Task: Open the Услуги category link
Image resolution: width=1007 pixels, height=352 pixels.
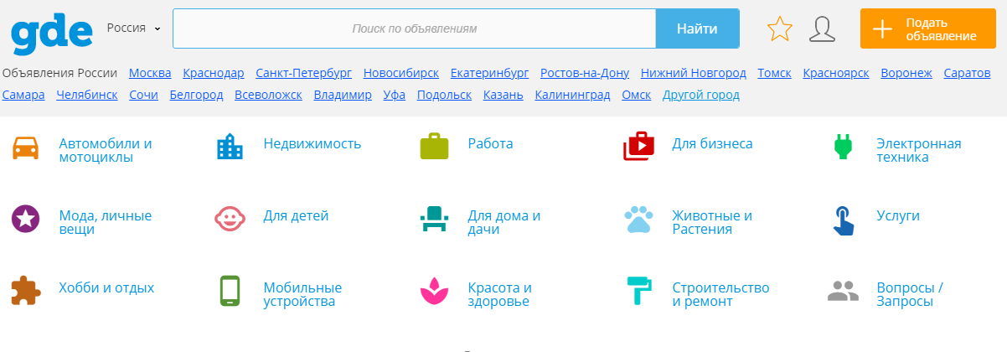Action: [898, 216]
